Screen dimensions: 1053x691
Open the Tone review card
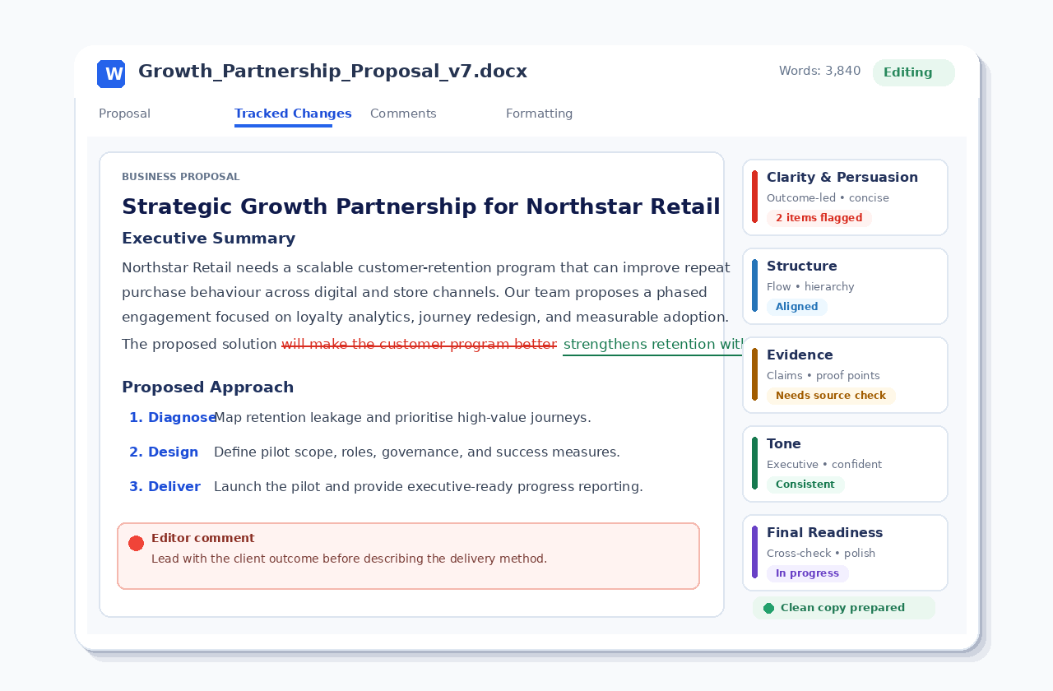click(845, 464)
